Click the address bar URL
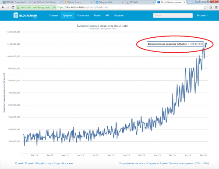Screen dimensions: 219x169 pos(82,7)
